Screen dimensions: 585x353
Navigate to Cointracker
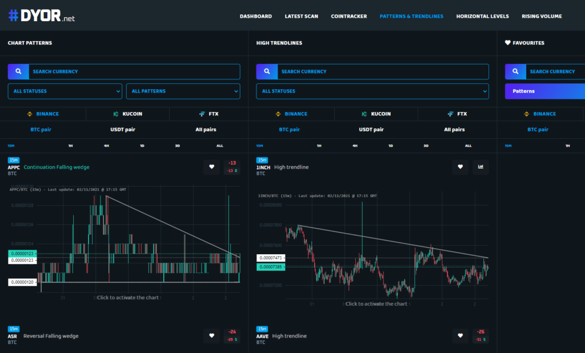click(349, 16)
